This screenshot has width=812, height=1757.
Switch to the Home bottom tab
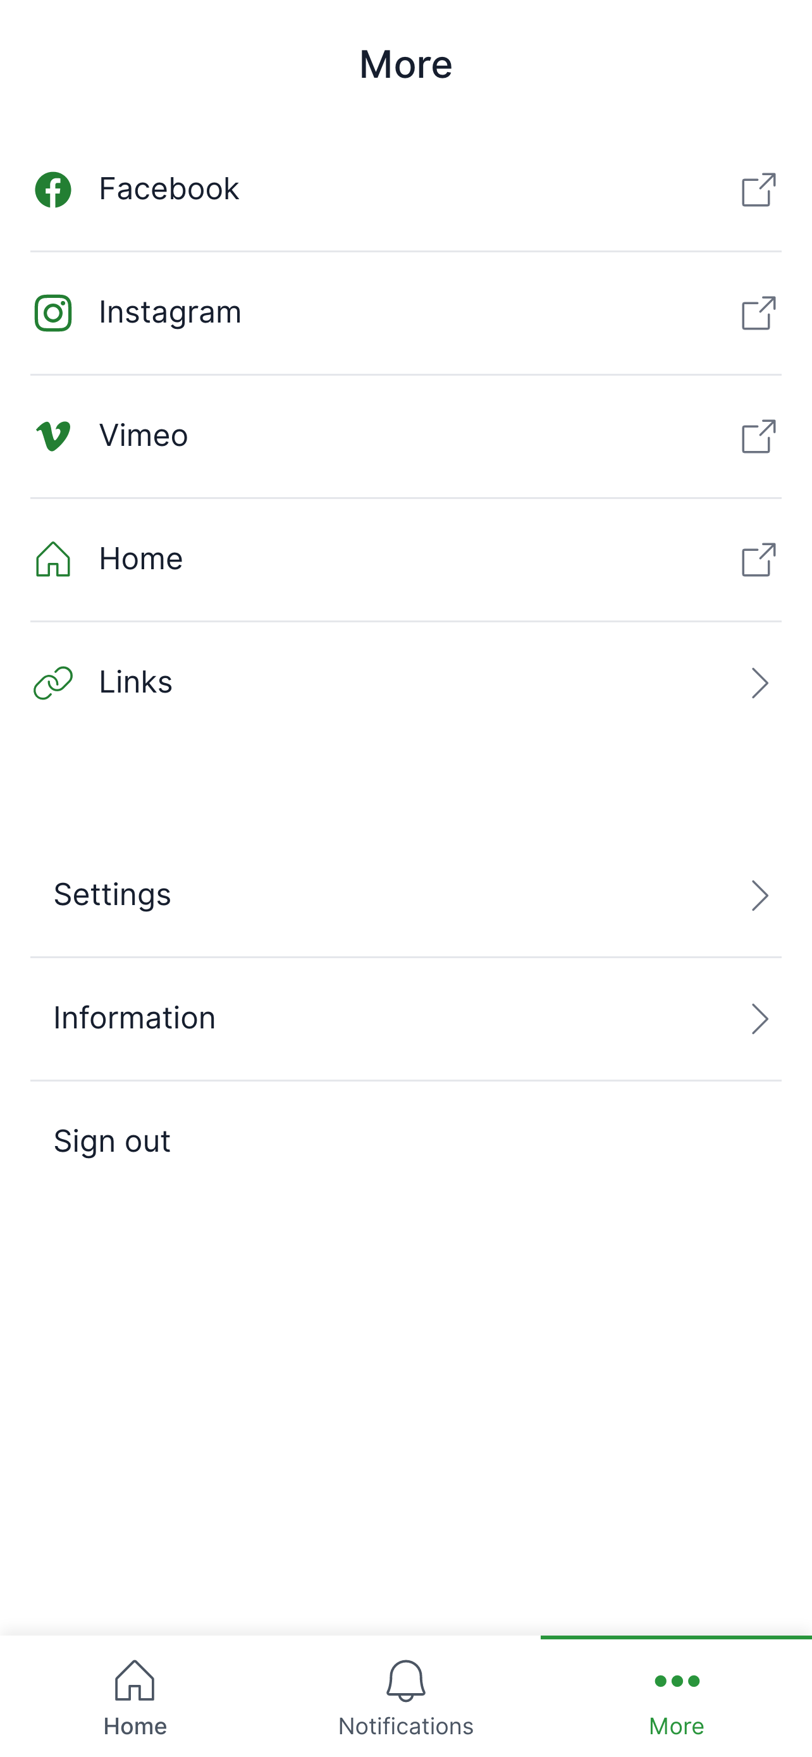(x=135, y=1697)
